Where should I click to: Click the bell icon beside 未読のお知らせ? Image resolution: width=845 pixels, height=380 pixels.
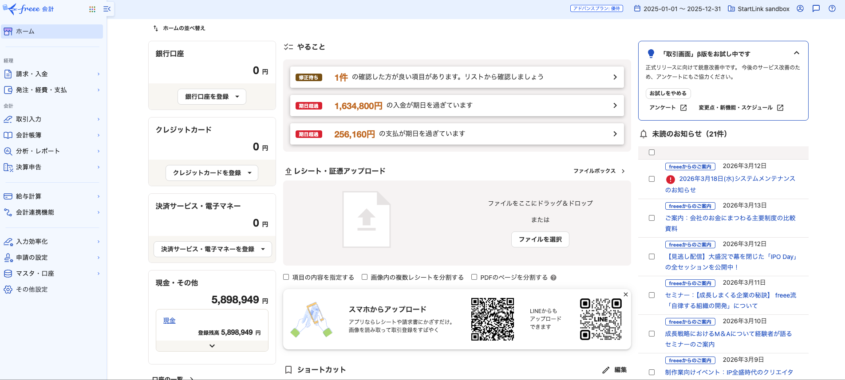coord(644,134)
